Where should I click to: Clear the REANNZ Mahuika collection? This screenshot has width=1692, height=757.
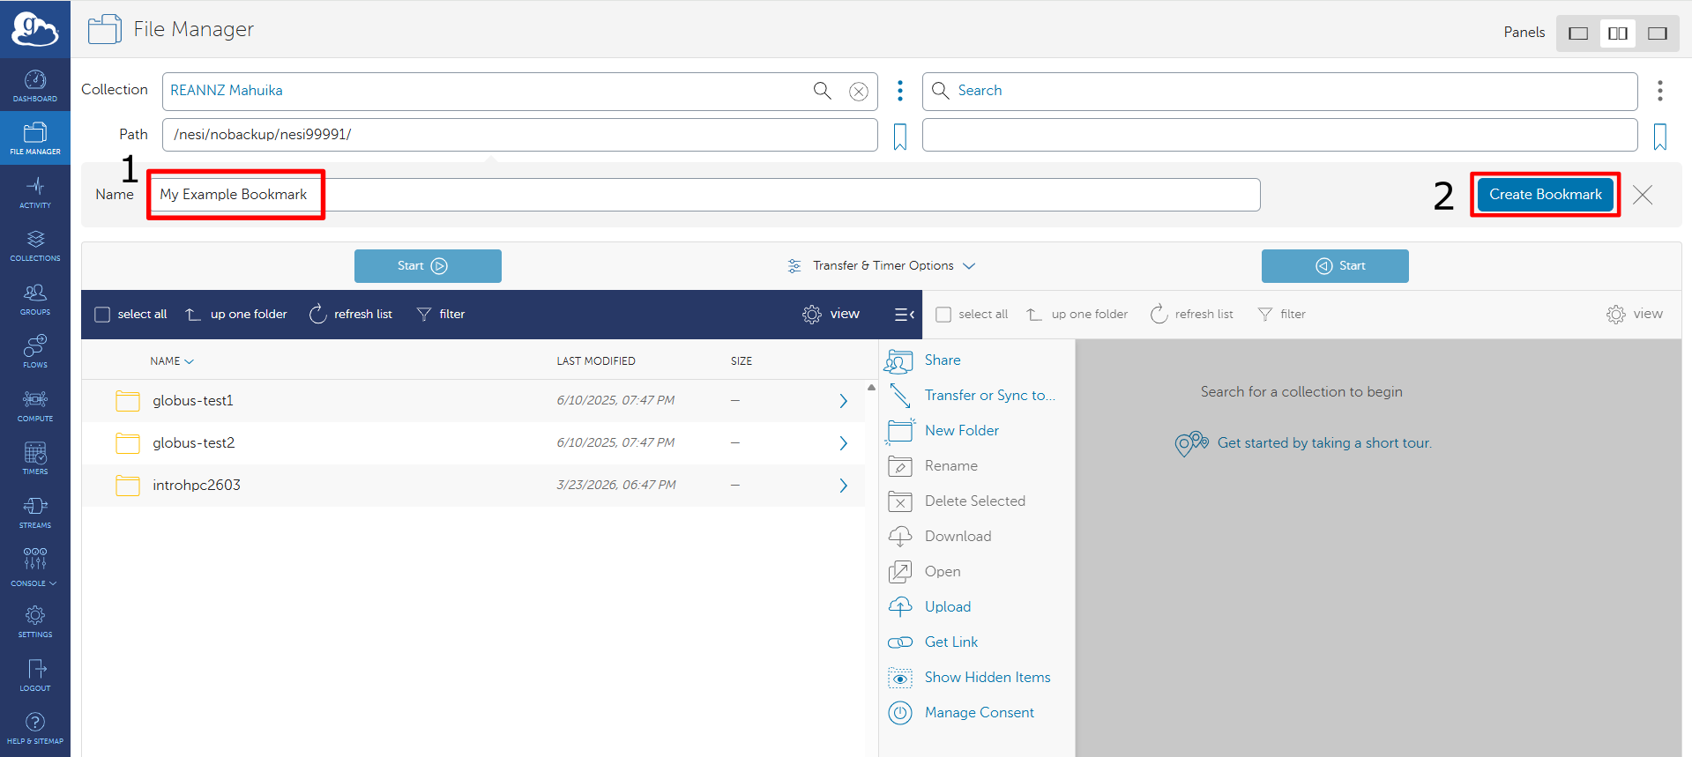tap(858, 92)
